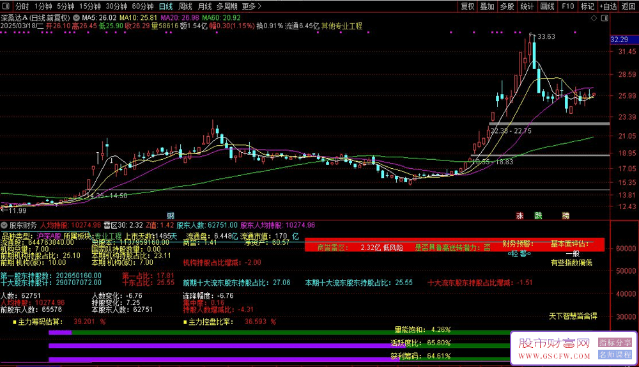Select the 5分钟 period tab

65,6
